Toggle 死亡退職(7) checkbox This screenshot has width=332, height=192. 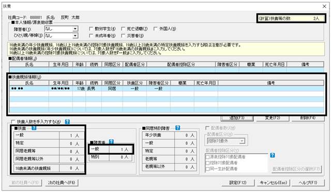123,28
